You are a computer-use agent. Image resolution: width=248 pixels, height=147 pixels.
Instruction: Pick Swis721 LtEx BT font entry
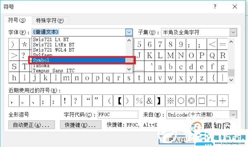click(x=79, y=45)
